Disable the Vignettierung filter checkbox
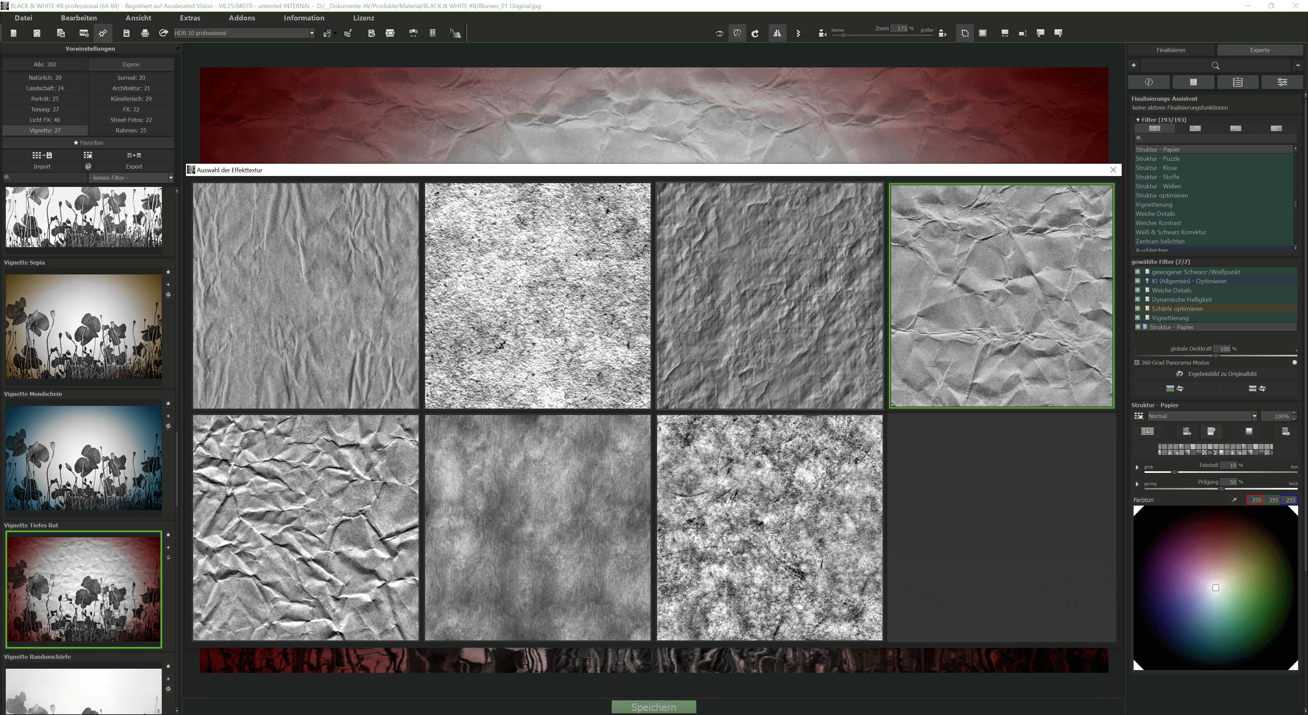Image resolution: width=1308 pixels, height=715 pixels. coord(1137,318)
